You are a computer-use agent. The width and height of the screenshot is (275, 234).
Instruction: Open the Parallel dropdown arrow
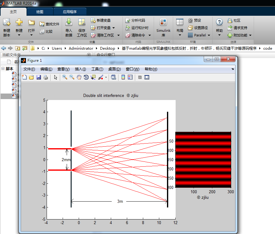(209, 35)
